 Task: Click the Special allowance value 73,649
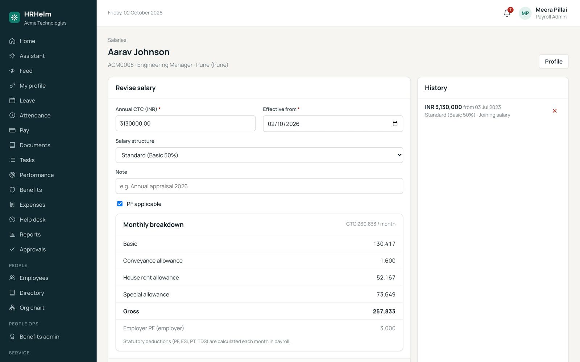pos(386,294)
